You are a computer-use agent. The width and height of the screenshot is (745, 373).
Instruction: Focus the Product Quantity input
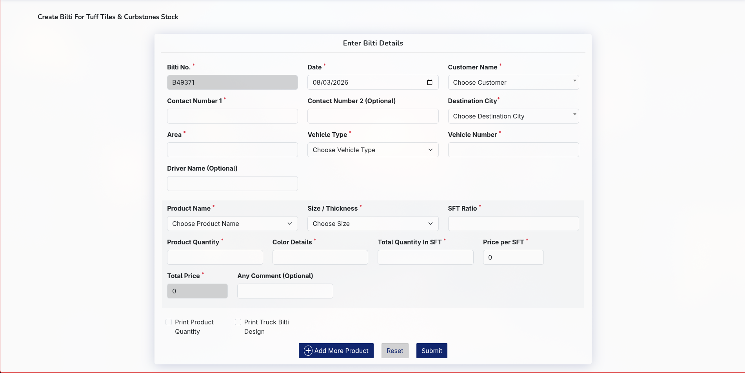215,257
